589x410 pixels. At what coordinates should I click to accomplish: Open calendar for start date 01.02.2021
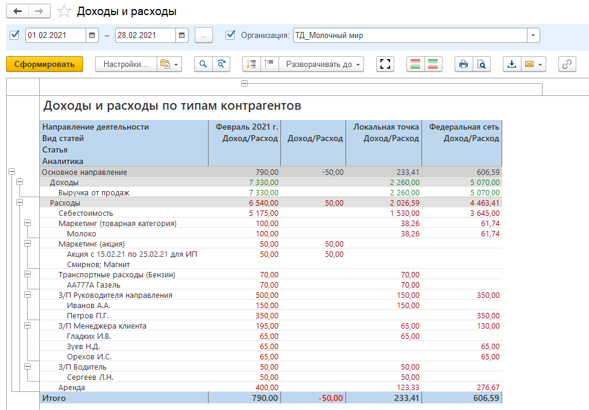(92, 35)
